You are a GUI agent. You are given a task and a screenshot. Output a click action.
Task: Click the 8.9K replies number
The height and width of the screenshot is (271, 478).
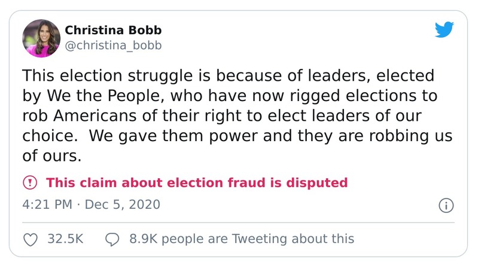click(144, 239)
